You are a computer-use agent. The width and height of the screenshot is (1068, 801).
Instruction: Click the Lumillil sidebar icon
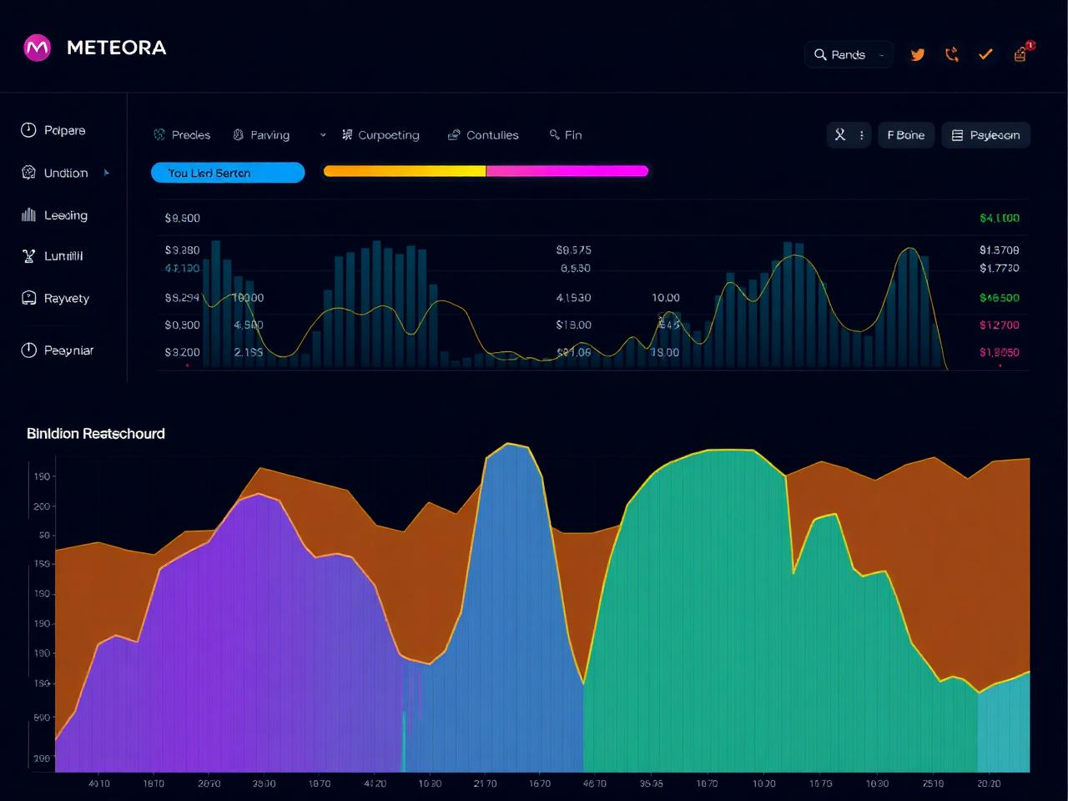28,256
